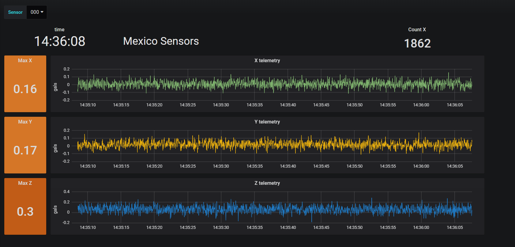Click the Mexico Sensors heading text

(161, 41)
